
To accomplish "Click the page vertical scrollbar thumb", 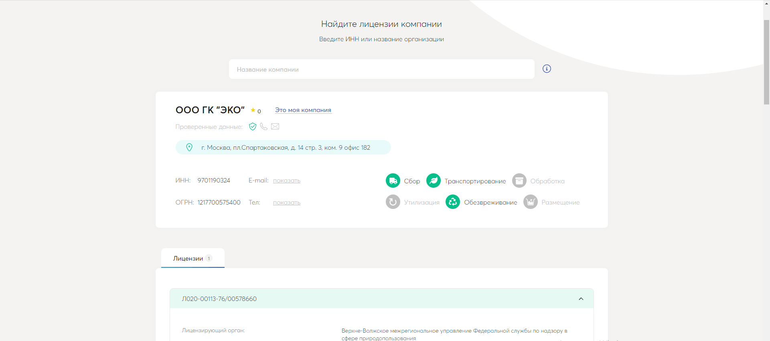I will click(766, 62).
